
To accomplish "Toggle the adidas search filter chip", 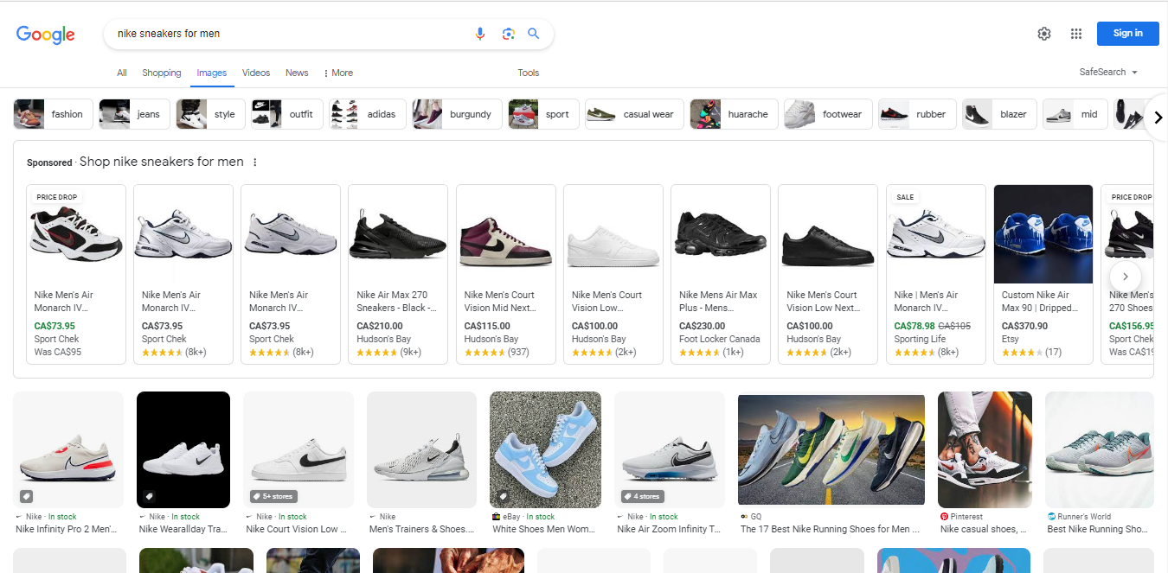I will pos(367,113).
